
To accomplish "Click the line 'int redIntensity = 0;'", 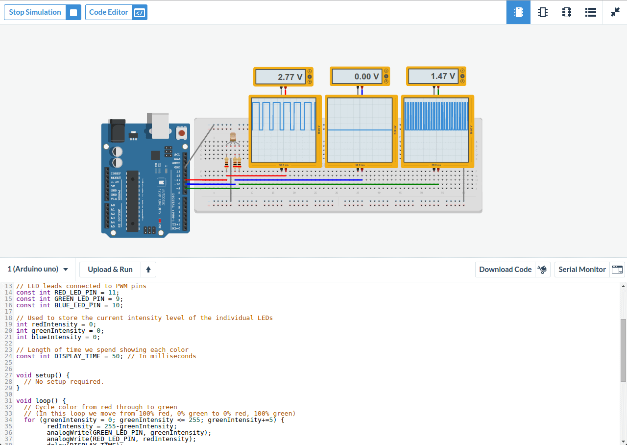I will tap(56, 324).
